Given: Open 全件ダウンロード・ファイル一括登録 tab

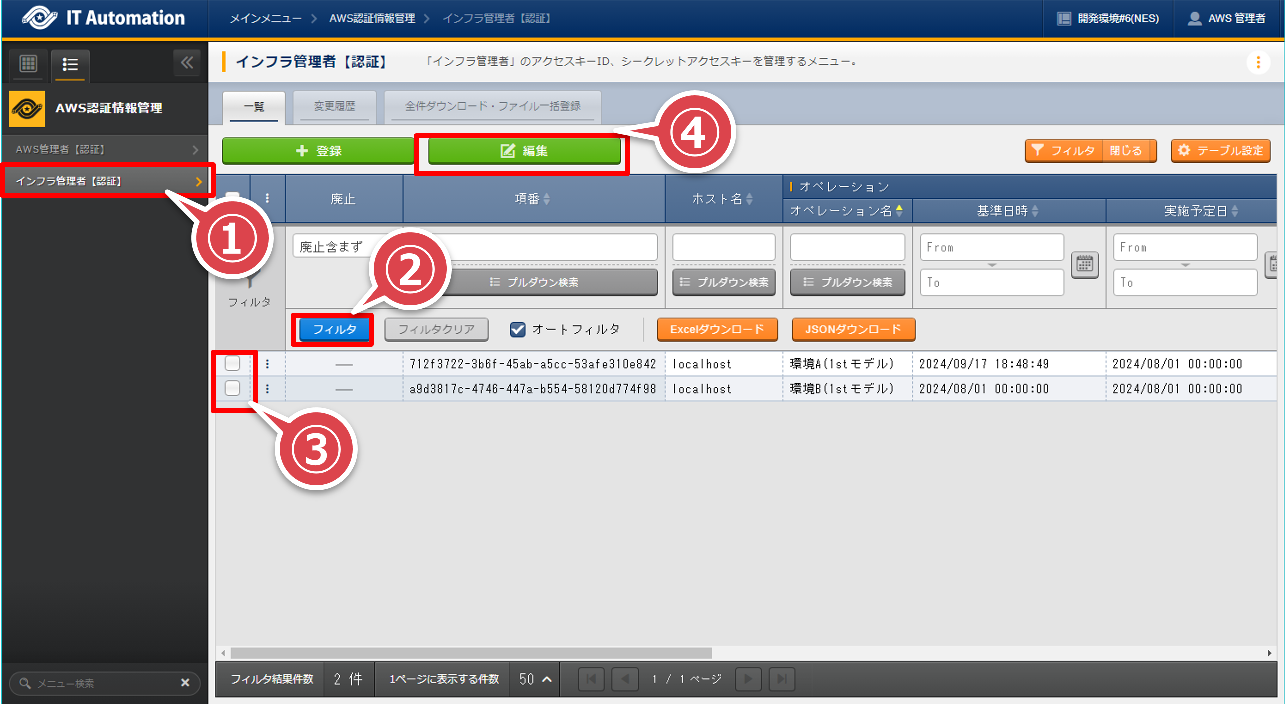Looking at the screenshot, I should [492, 106].
